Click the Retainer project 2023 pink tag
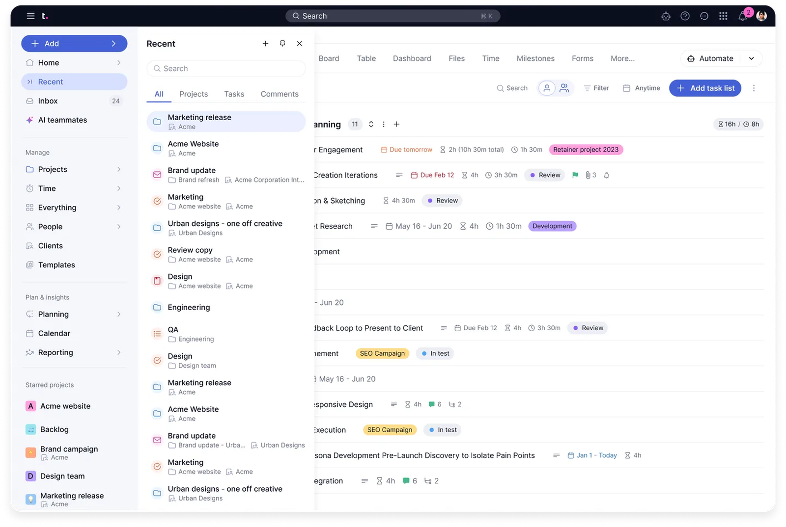This screenshot has height=527, width=786. pos(586,150)
